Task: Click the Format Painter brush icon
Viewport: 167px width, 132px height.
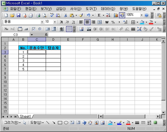Action: pyautogui.click(x=81, y=15)
